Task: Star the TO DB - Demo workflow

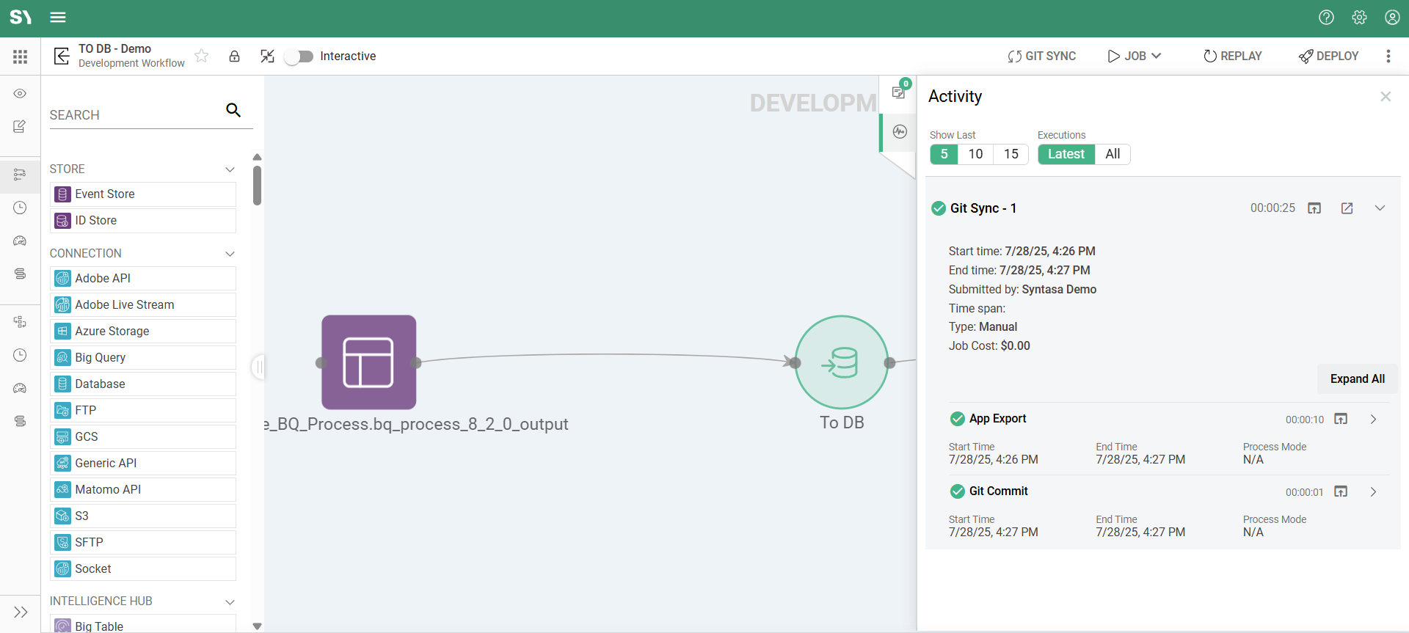Action: [x=202, y=56]
